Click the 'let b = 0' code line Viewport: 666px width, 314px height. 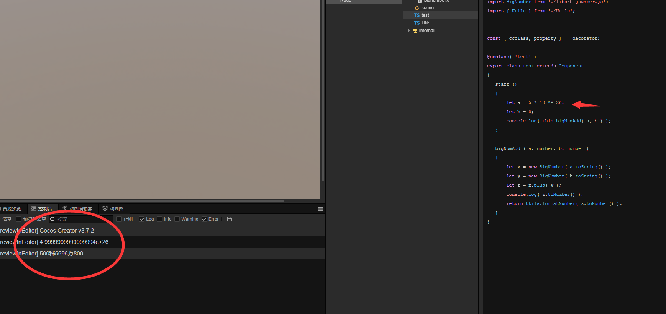tap(520, 112)
